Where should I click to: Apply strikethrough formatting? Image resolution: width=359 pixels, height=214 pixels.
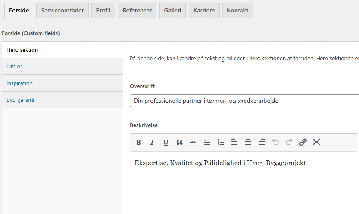pyautogui.click(x=193, y=143)
